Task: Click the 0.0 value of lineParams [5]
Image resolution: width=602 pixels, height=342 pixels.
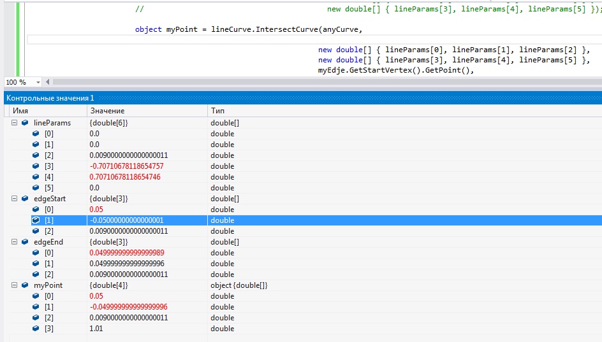Action: tap(94, 187)
